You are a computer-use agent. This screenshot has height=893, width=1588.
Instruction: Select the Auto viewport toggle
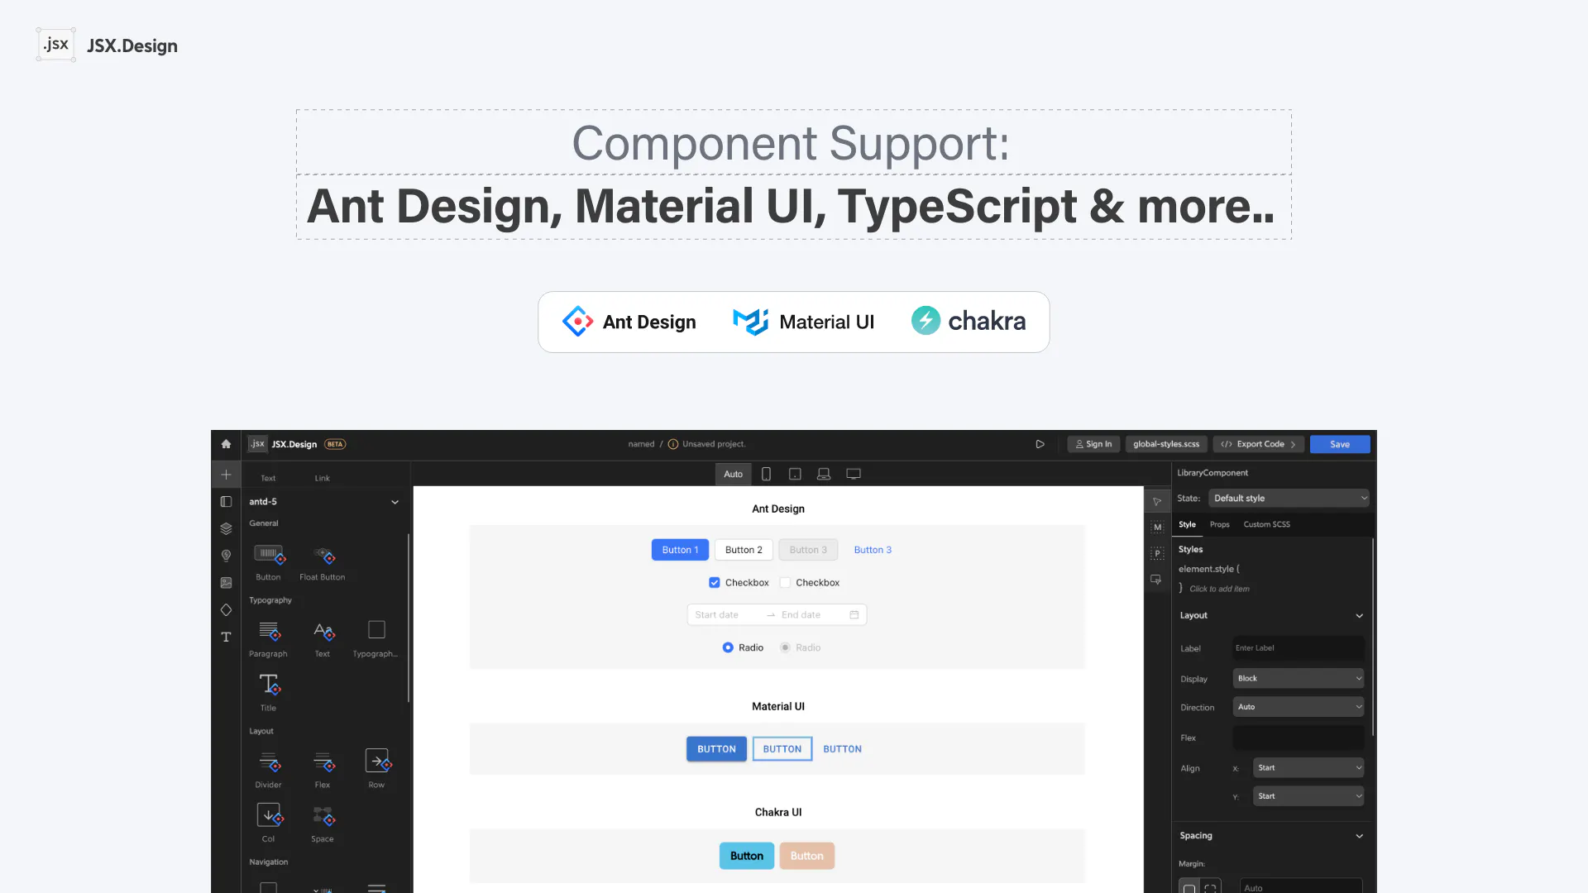[x=733, y=474]
